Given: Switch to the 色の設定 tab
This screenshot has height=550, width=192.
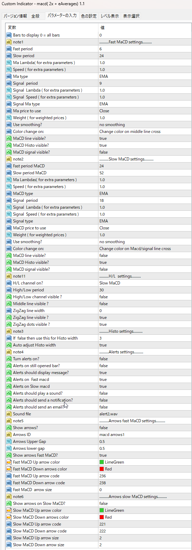Looking at the screenshot, I should click(89, 16).
